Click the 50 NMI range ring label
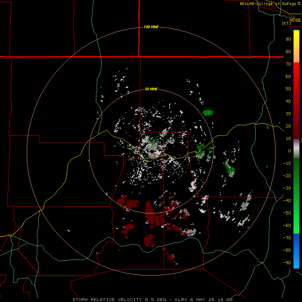This screenshot has width=302, height=302. click(151, 89)
